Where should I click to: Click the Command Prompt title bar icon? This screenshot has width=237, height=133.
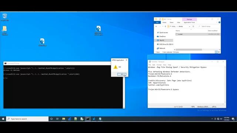pyautogui.click(x=6, y=63)
